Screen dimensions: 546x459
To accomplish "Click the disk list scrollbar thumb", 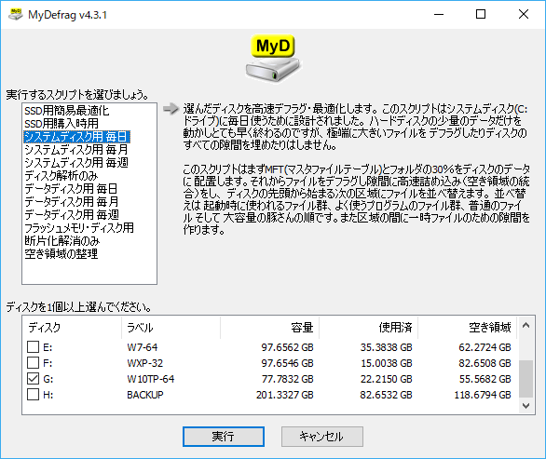I will coord(526,379).
